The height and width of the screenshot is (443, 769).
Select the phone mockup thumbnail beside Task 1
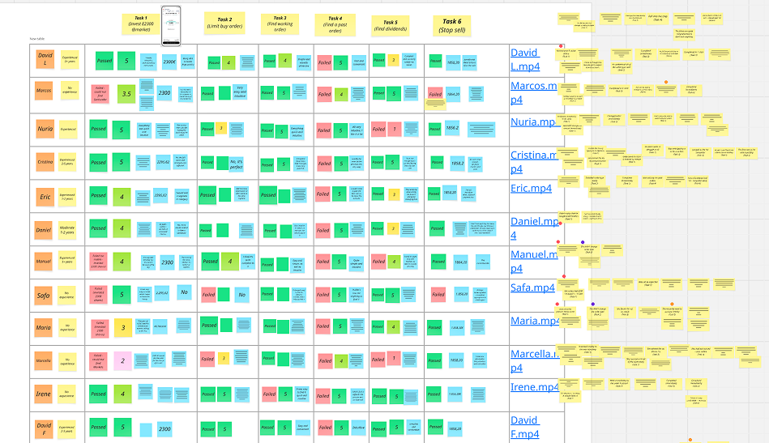pyautogui.click(x=171, y=26)
